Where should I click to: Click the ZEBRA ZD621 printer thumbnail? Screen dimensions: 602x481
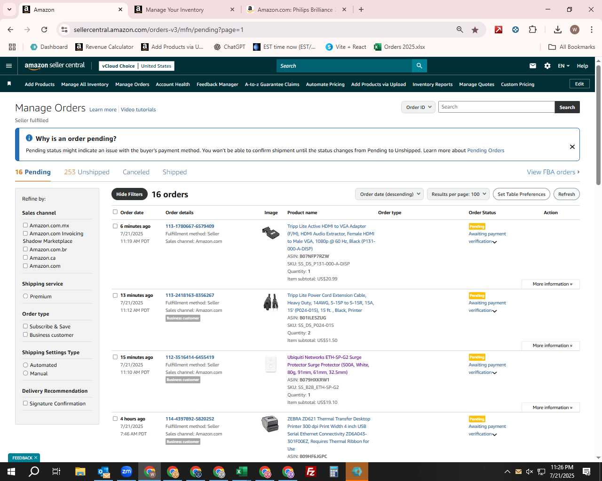coord(270,424)
